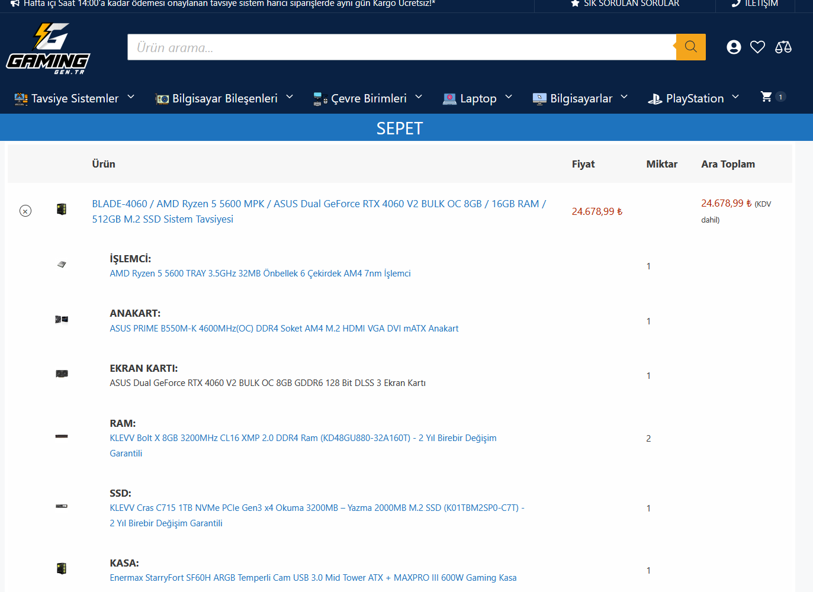Screen dimensions: 813x592
Task: Expand the Çevre Birimleri dropdown chevron
Action: tap(419, 96)
